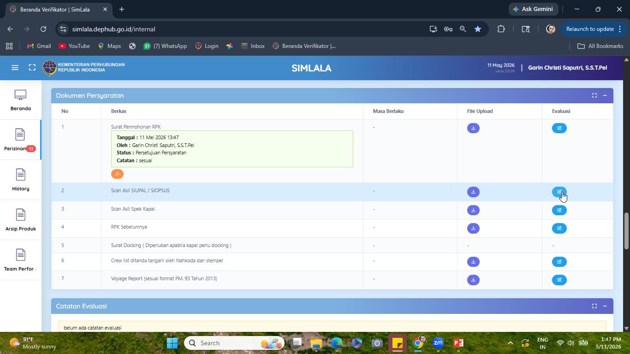The height and width of the screenshot is (354, 630).
Task: Open the Maps bookmark
Action: click(109, 46)
